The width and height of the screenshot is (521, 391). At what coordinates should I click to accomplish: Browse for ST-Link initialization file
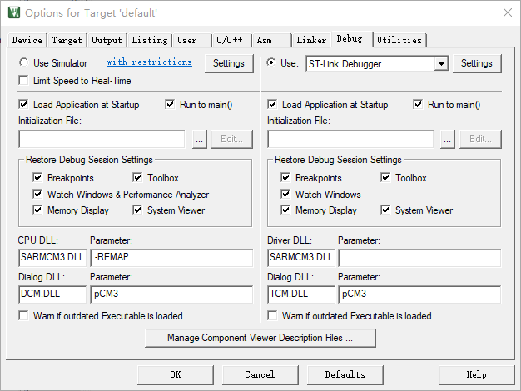(448, 139)
